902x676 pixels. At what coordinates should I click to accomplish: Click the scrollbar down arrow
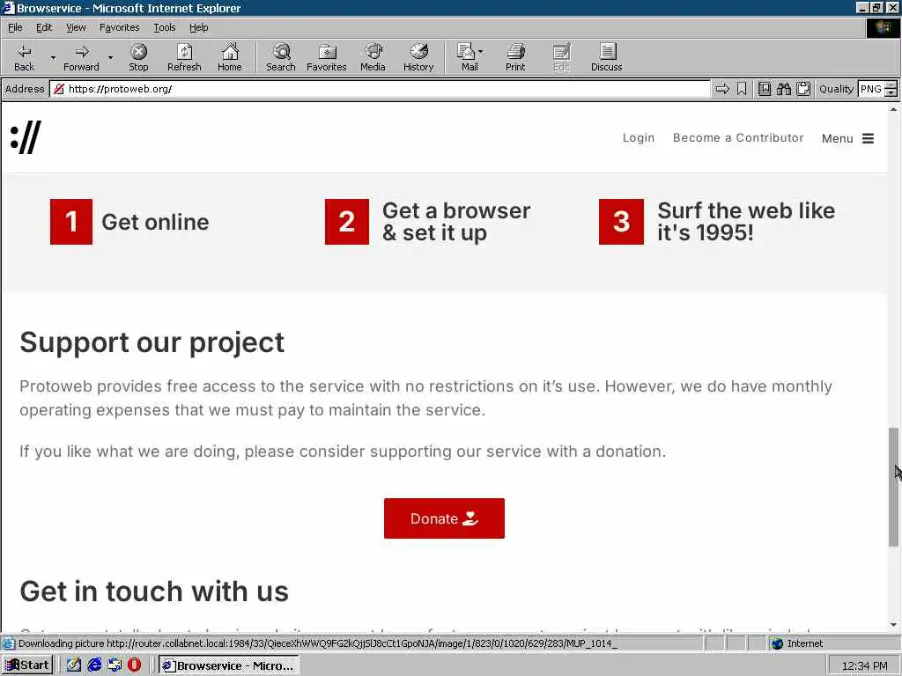click(893, 625)
